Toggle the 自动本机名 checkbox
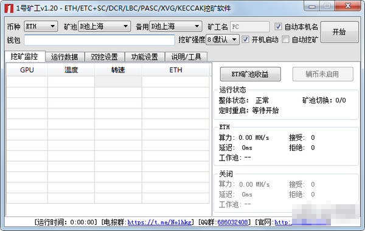The image size is (365, 231). (278, 27)
